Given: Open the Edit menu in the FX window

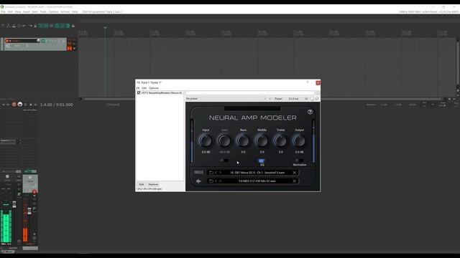Looking at the screenshot, I should 144,88.
